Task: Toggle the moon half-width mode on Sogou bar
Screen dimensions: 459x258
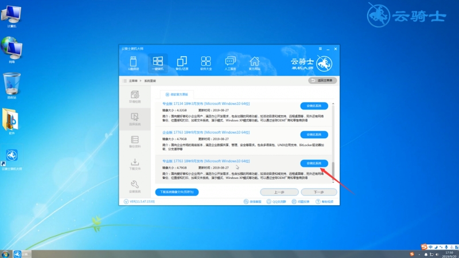Action: tap(436, 247)
